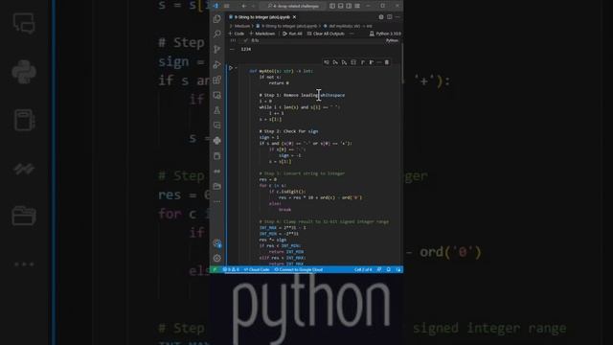Click Cloud Code in status bar

(257, 269)
